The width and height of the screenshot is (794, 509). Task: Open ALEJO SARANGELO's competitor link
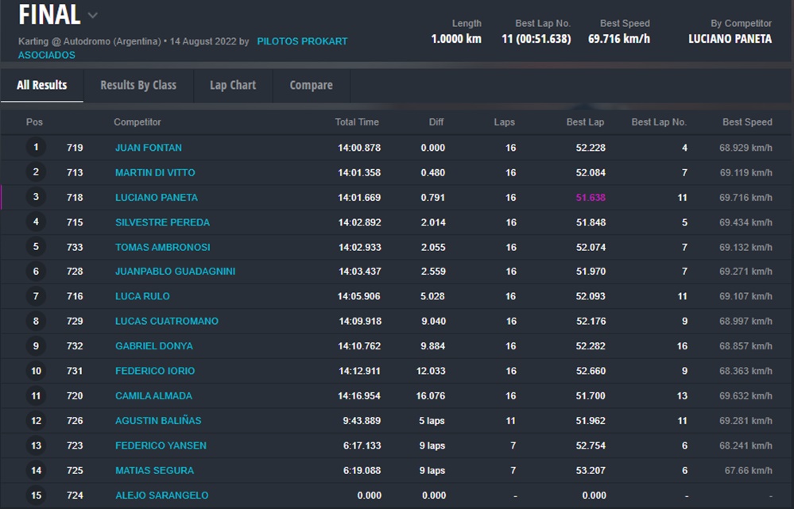[x=161, y=496]
